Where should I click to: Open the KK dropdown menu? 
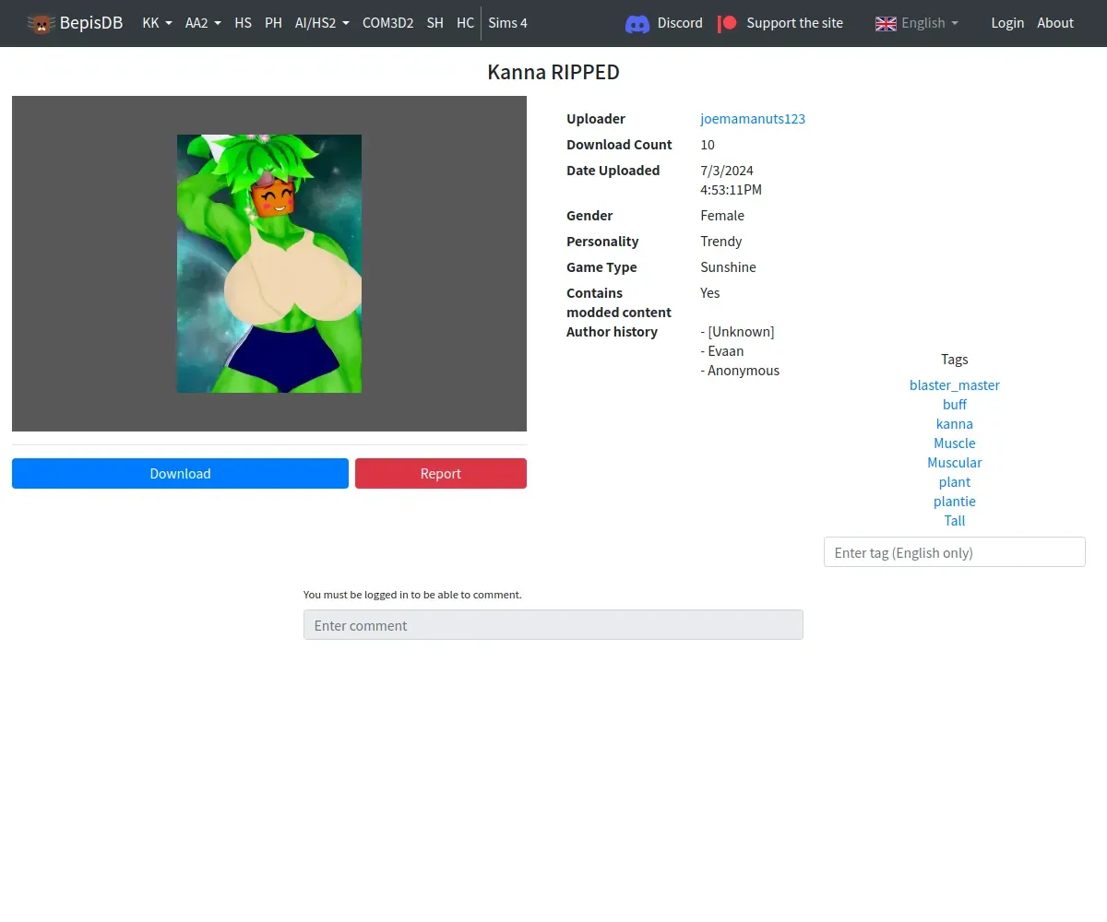(157, 23)
